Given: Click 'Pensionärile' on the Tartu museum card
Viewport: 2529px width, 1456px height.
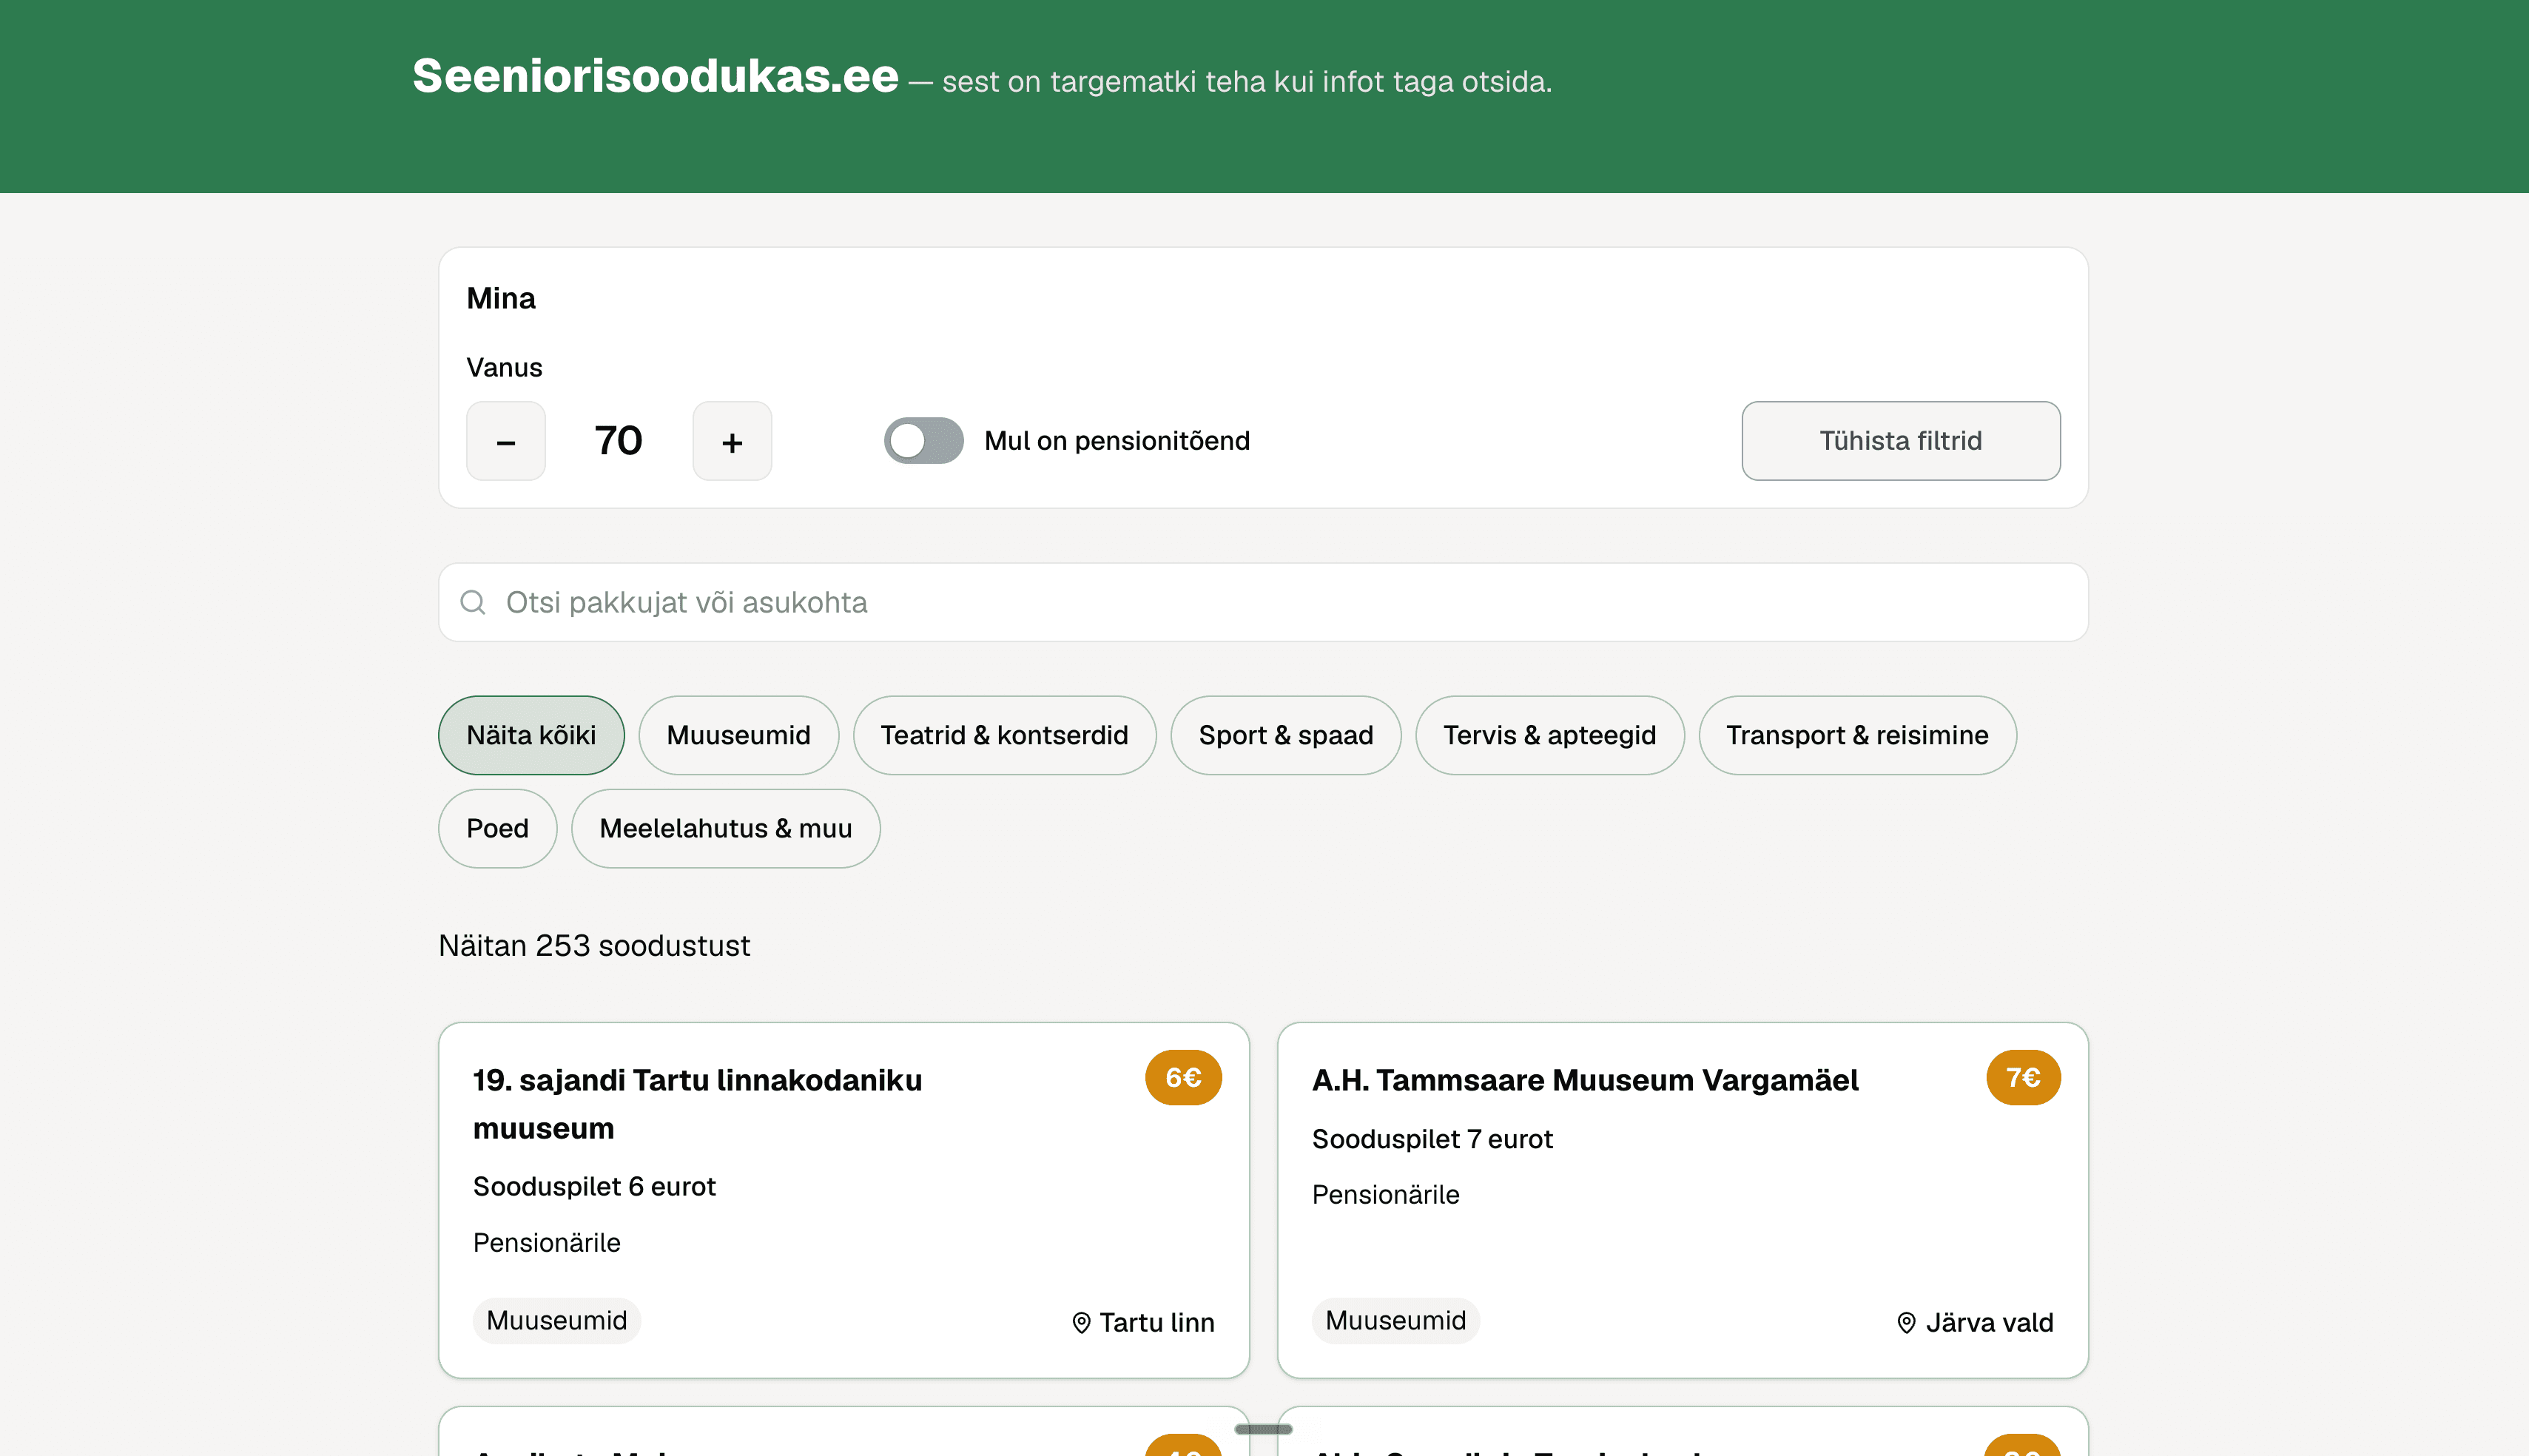Looking at the screenshot, I should [x=546, y=1243].
